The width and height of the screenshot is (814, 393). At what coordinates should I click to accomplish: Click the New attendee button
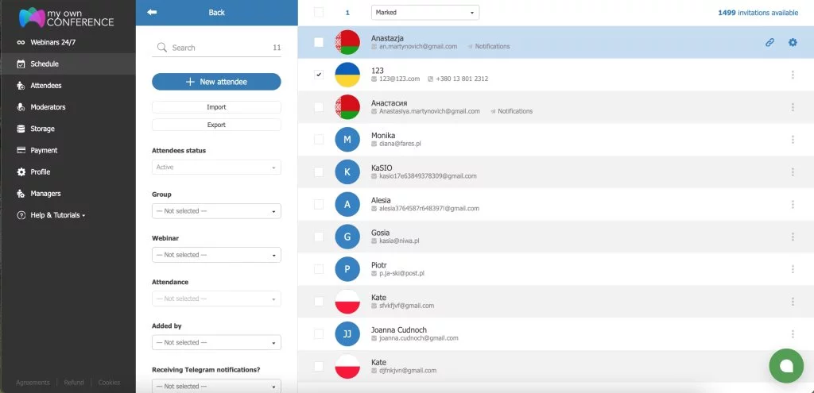click(x=216, y=82)
